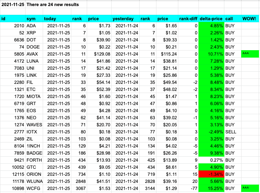Viewport: 260px width, 193px height.
Task: Select the id 12115 cell
Action: (x=13, y=174)
